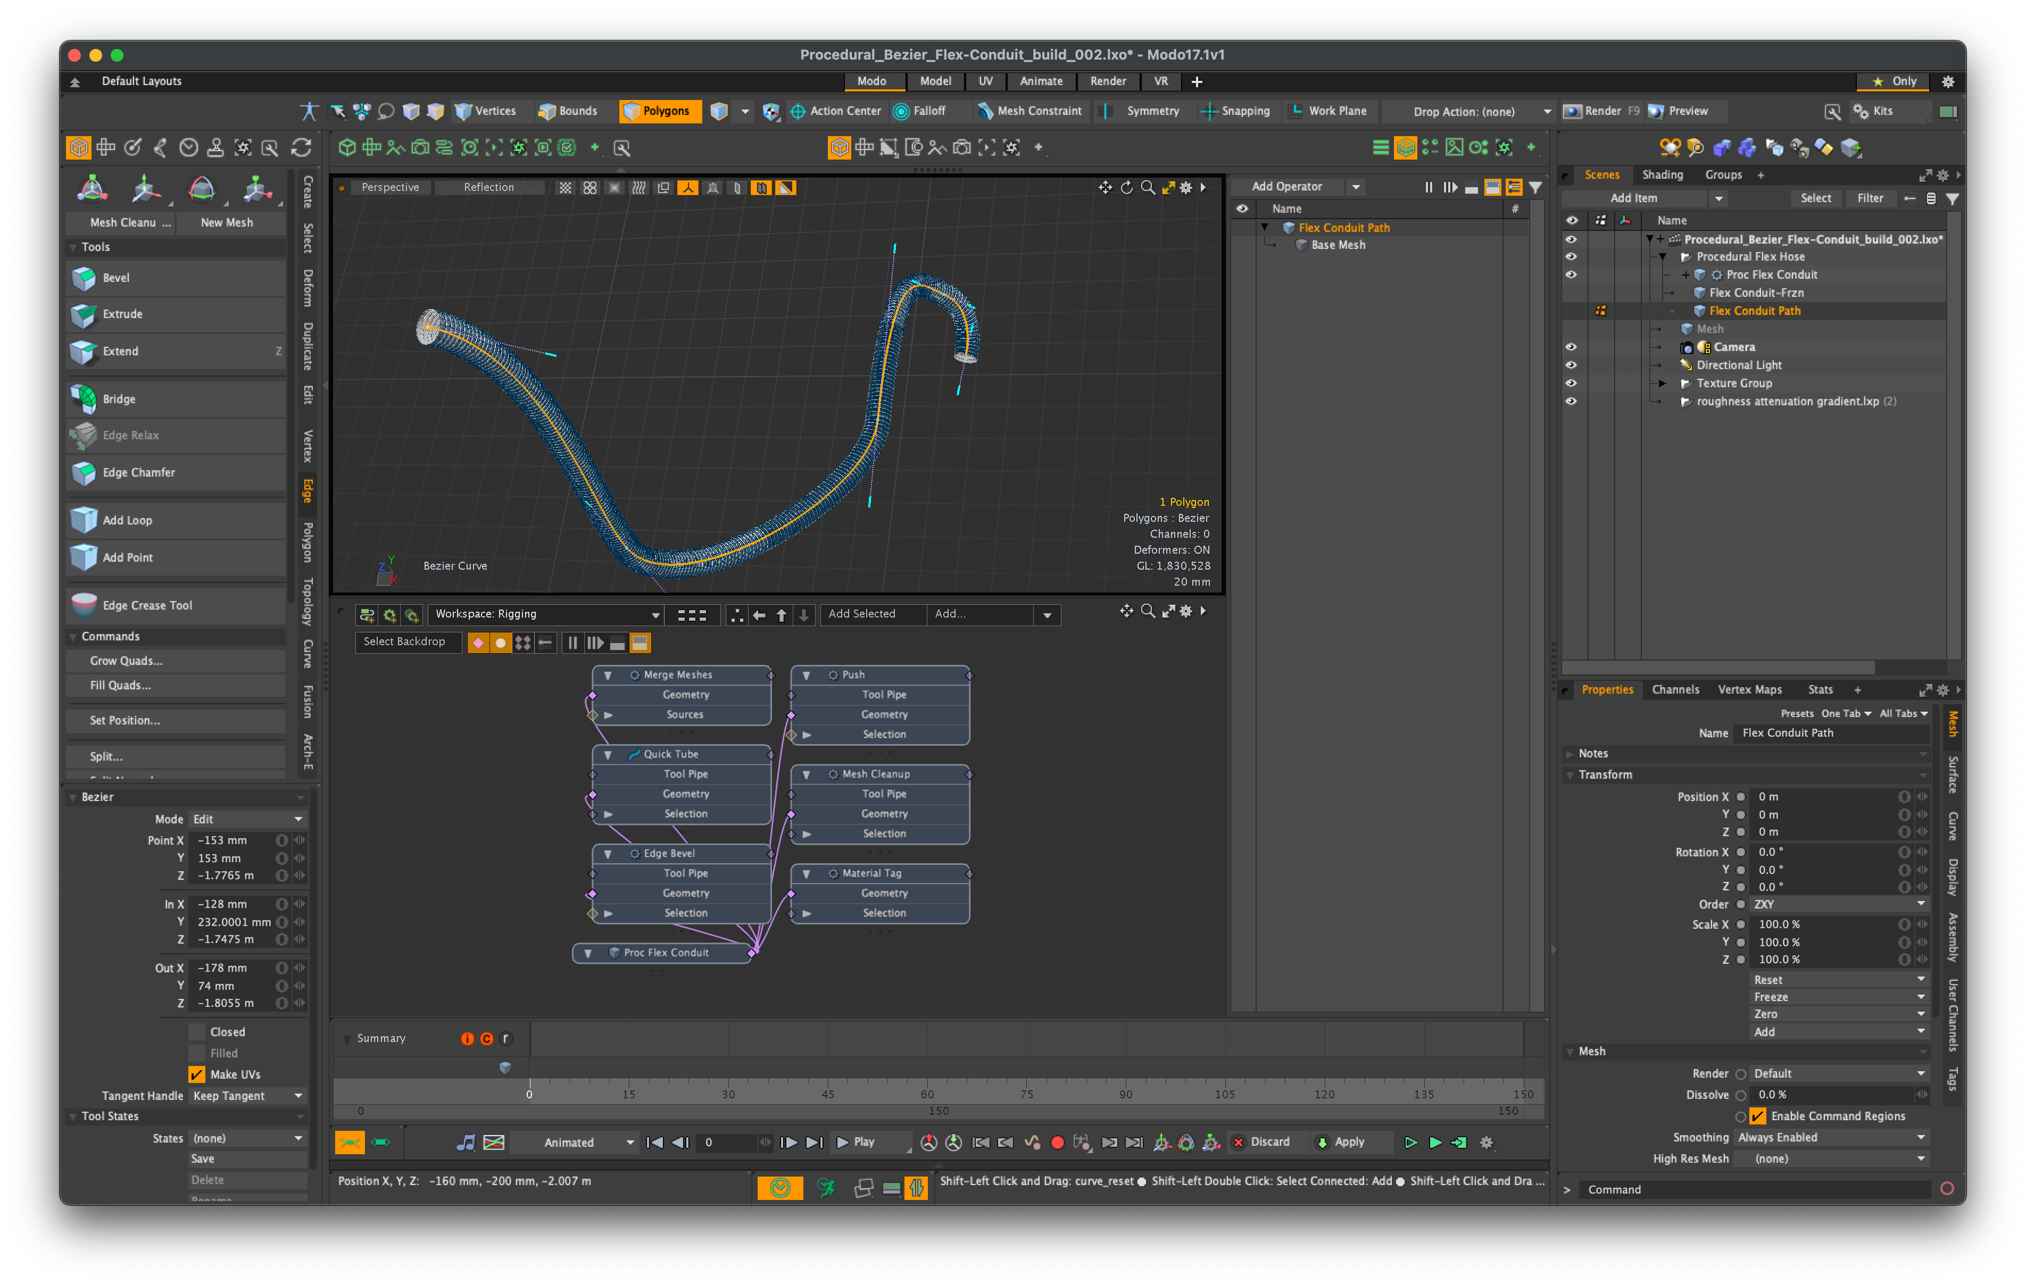Screen dimensions: 2026x1284
Task: Toggle visibility of Directional Light
Action: tap(1570, 365)
